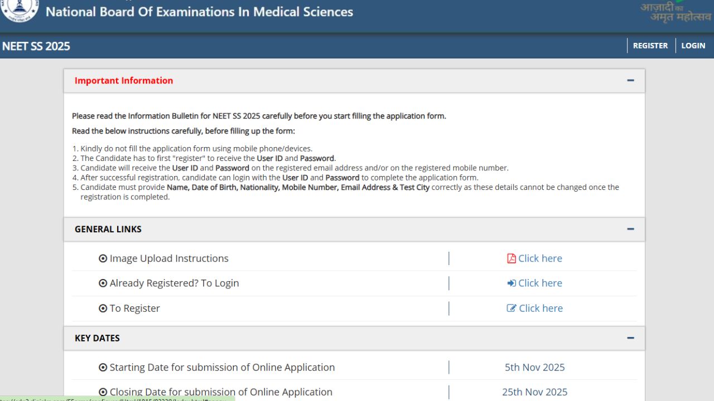
Task: Open REGISTER in the top navigation
Action: point(650,46)
